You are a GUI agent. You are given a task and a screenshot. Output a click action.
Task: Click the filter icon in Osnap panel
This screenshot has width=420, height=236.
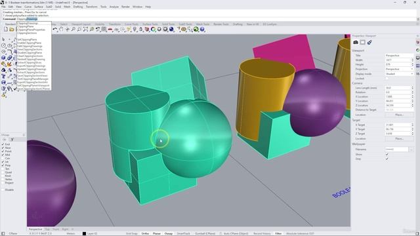pyautogui.click(x=12, y=140)
